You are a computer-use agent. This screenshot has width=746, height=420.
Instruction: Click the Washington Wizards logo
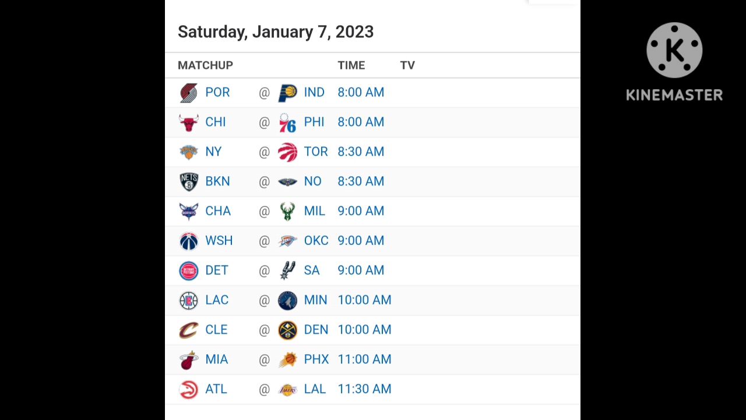click(x=188, y=241)
